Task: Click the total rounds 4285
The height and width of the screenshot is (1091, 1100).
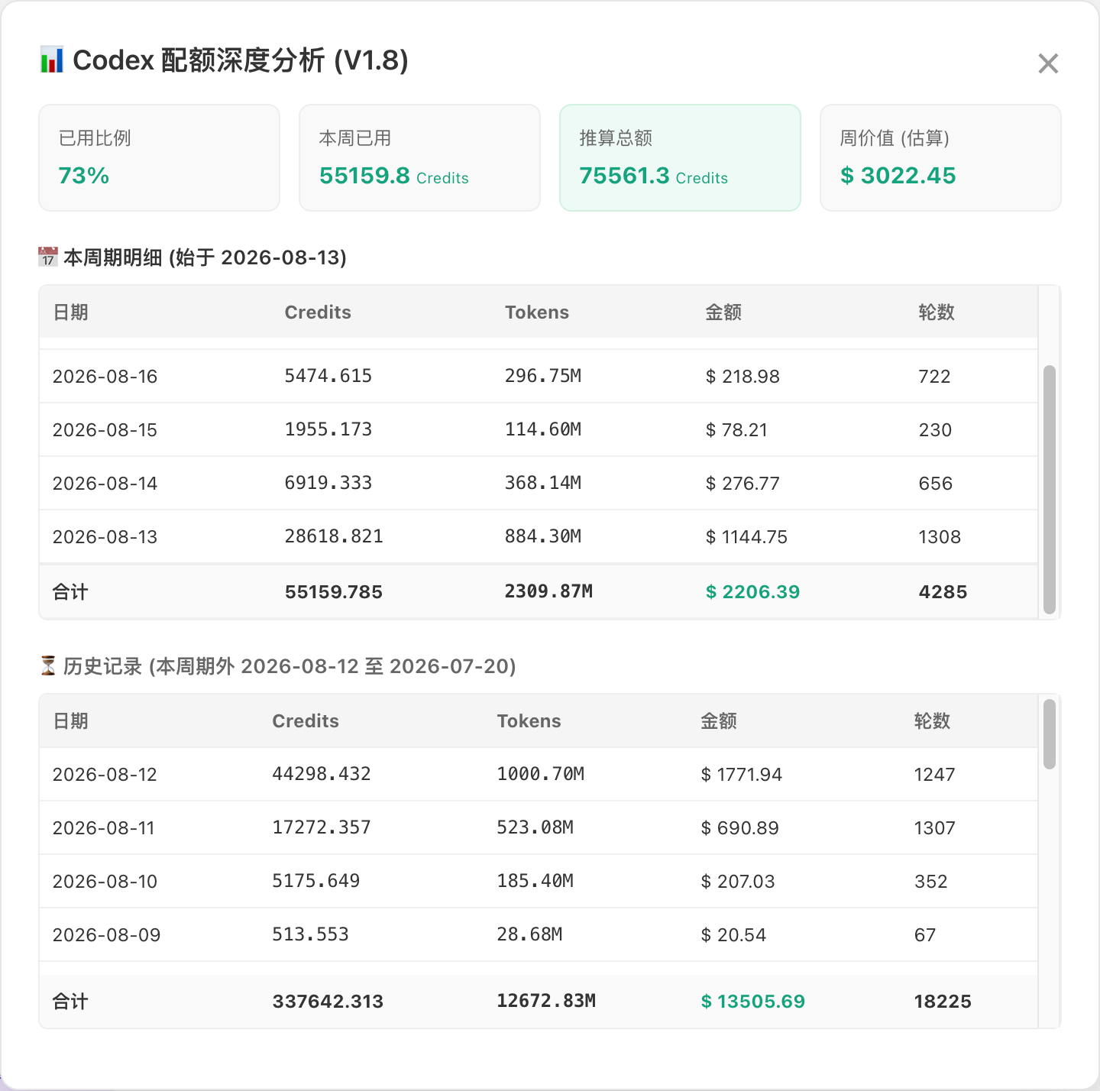Action: tap(943, 592)
